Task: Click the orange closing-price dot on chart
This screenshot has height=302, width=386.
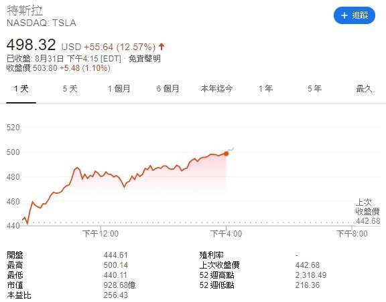Action: tap(227, 154)
